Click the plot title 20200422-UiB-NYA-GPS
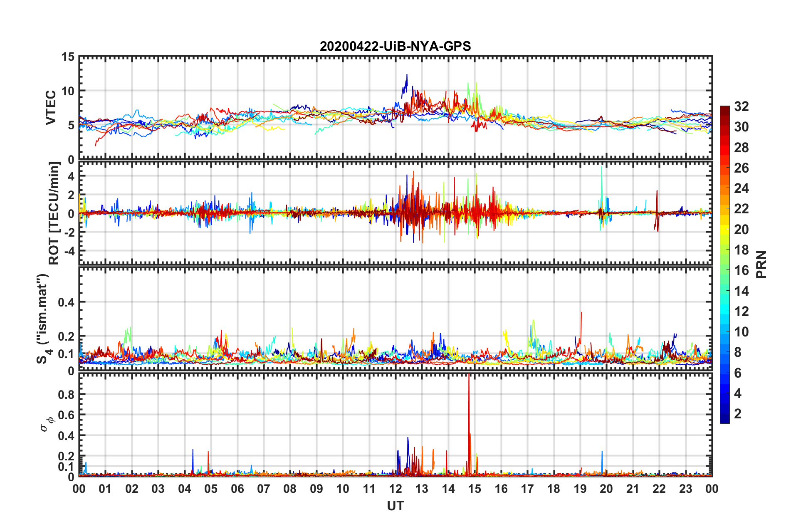Image resolution: width=791 pixels, height=529 pixels. [x=395, y=46]
